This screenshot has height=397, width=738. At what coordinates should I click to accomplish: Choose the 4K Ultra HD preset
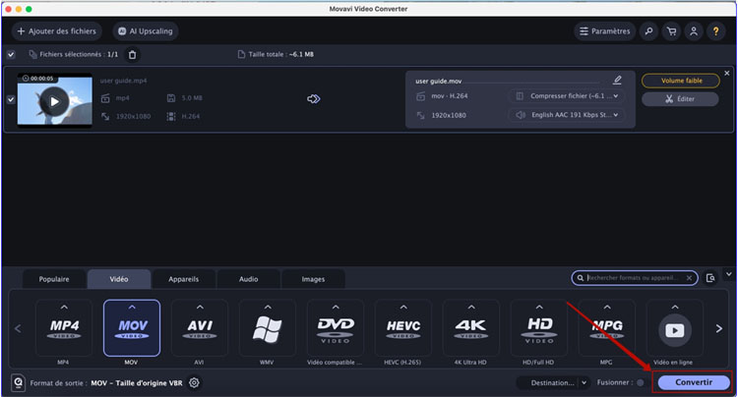click(x=470, y=328)
